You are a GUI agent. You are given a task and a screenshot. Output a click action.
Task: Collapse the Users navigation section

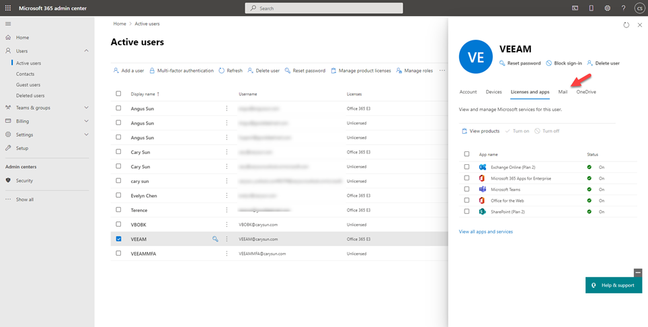click(86, 51)
